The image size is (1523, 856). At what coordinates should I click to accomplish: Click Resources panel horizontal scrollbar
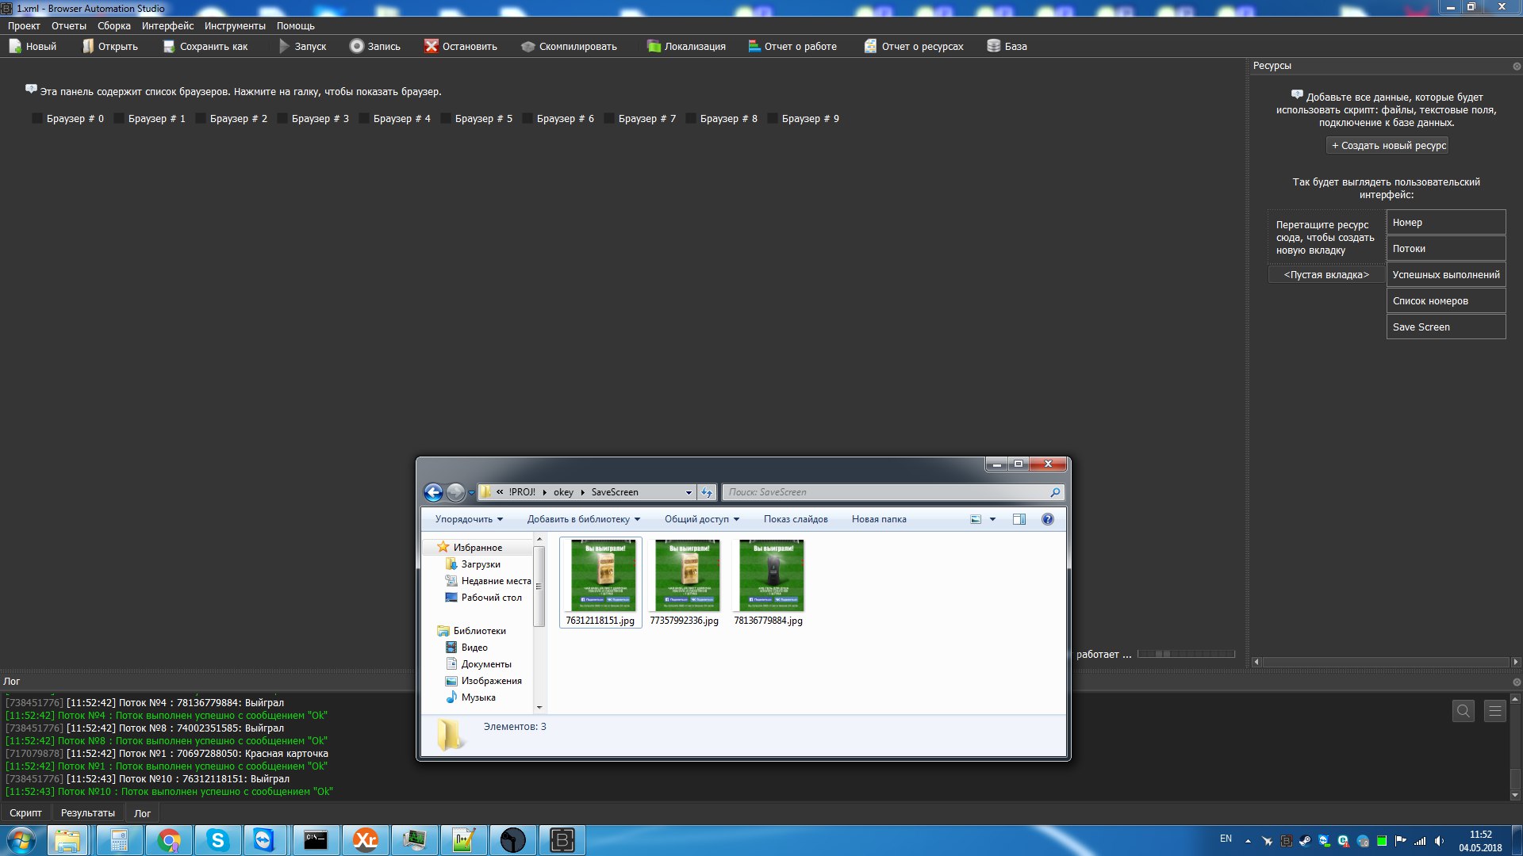(x=1385, y=662)
